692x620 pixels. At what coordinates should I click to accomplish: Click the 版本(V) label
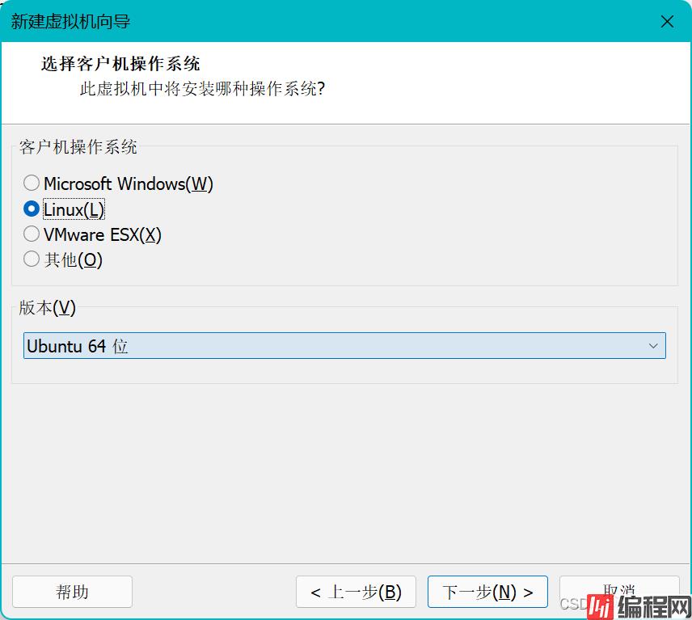point(47,308)
